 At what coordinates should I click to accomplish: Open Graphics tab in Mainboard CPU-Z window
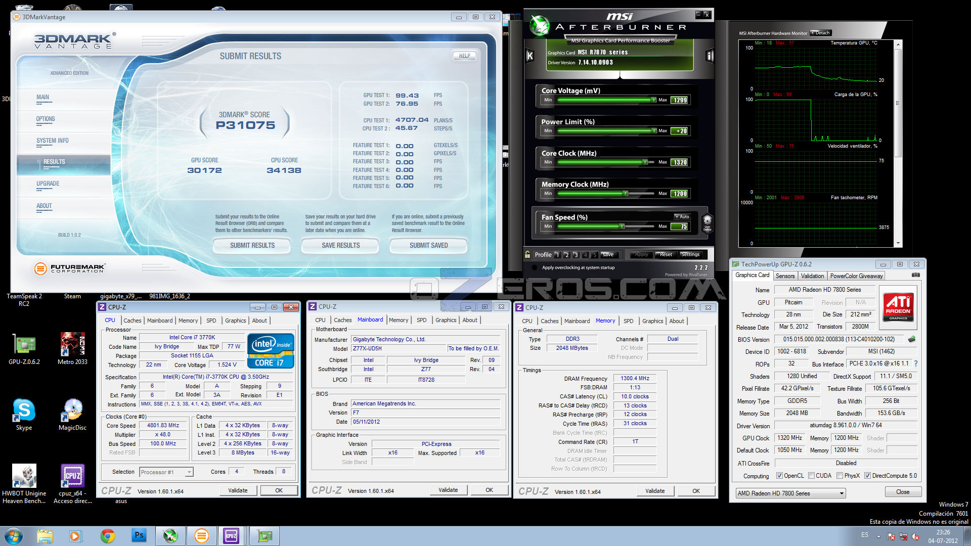pos(446,320)
